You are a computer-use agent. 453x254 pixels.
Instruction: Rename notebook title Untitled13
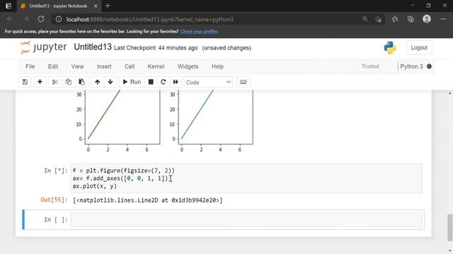pyautogui.click(x=93, y=47)
